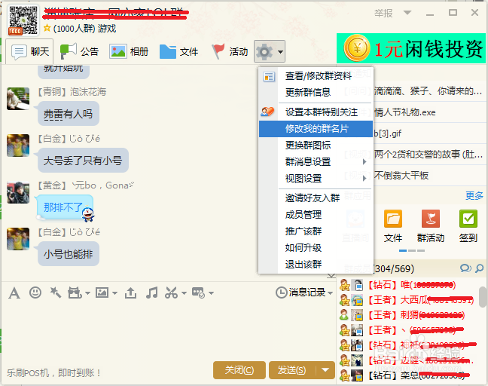Screen dimensions: 488x386
Task: Click the screenshot scissors icon
Action: click(171, 293)
